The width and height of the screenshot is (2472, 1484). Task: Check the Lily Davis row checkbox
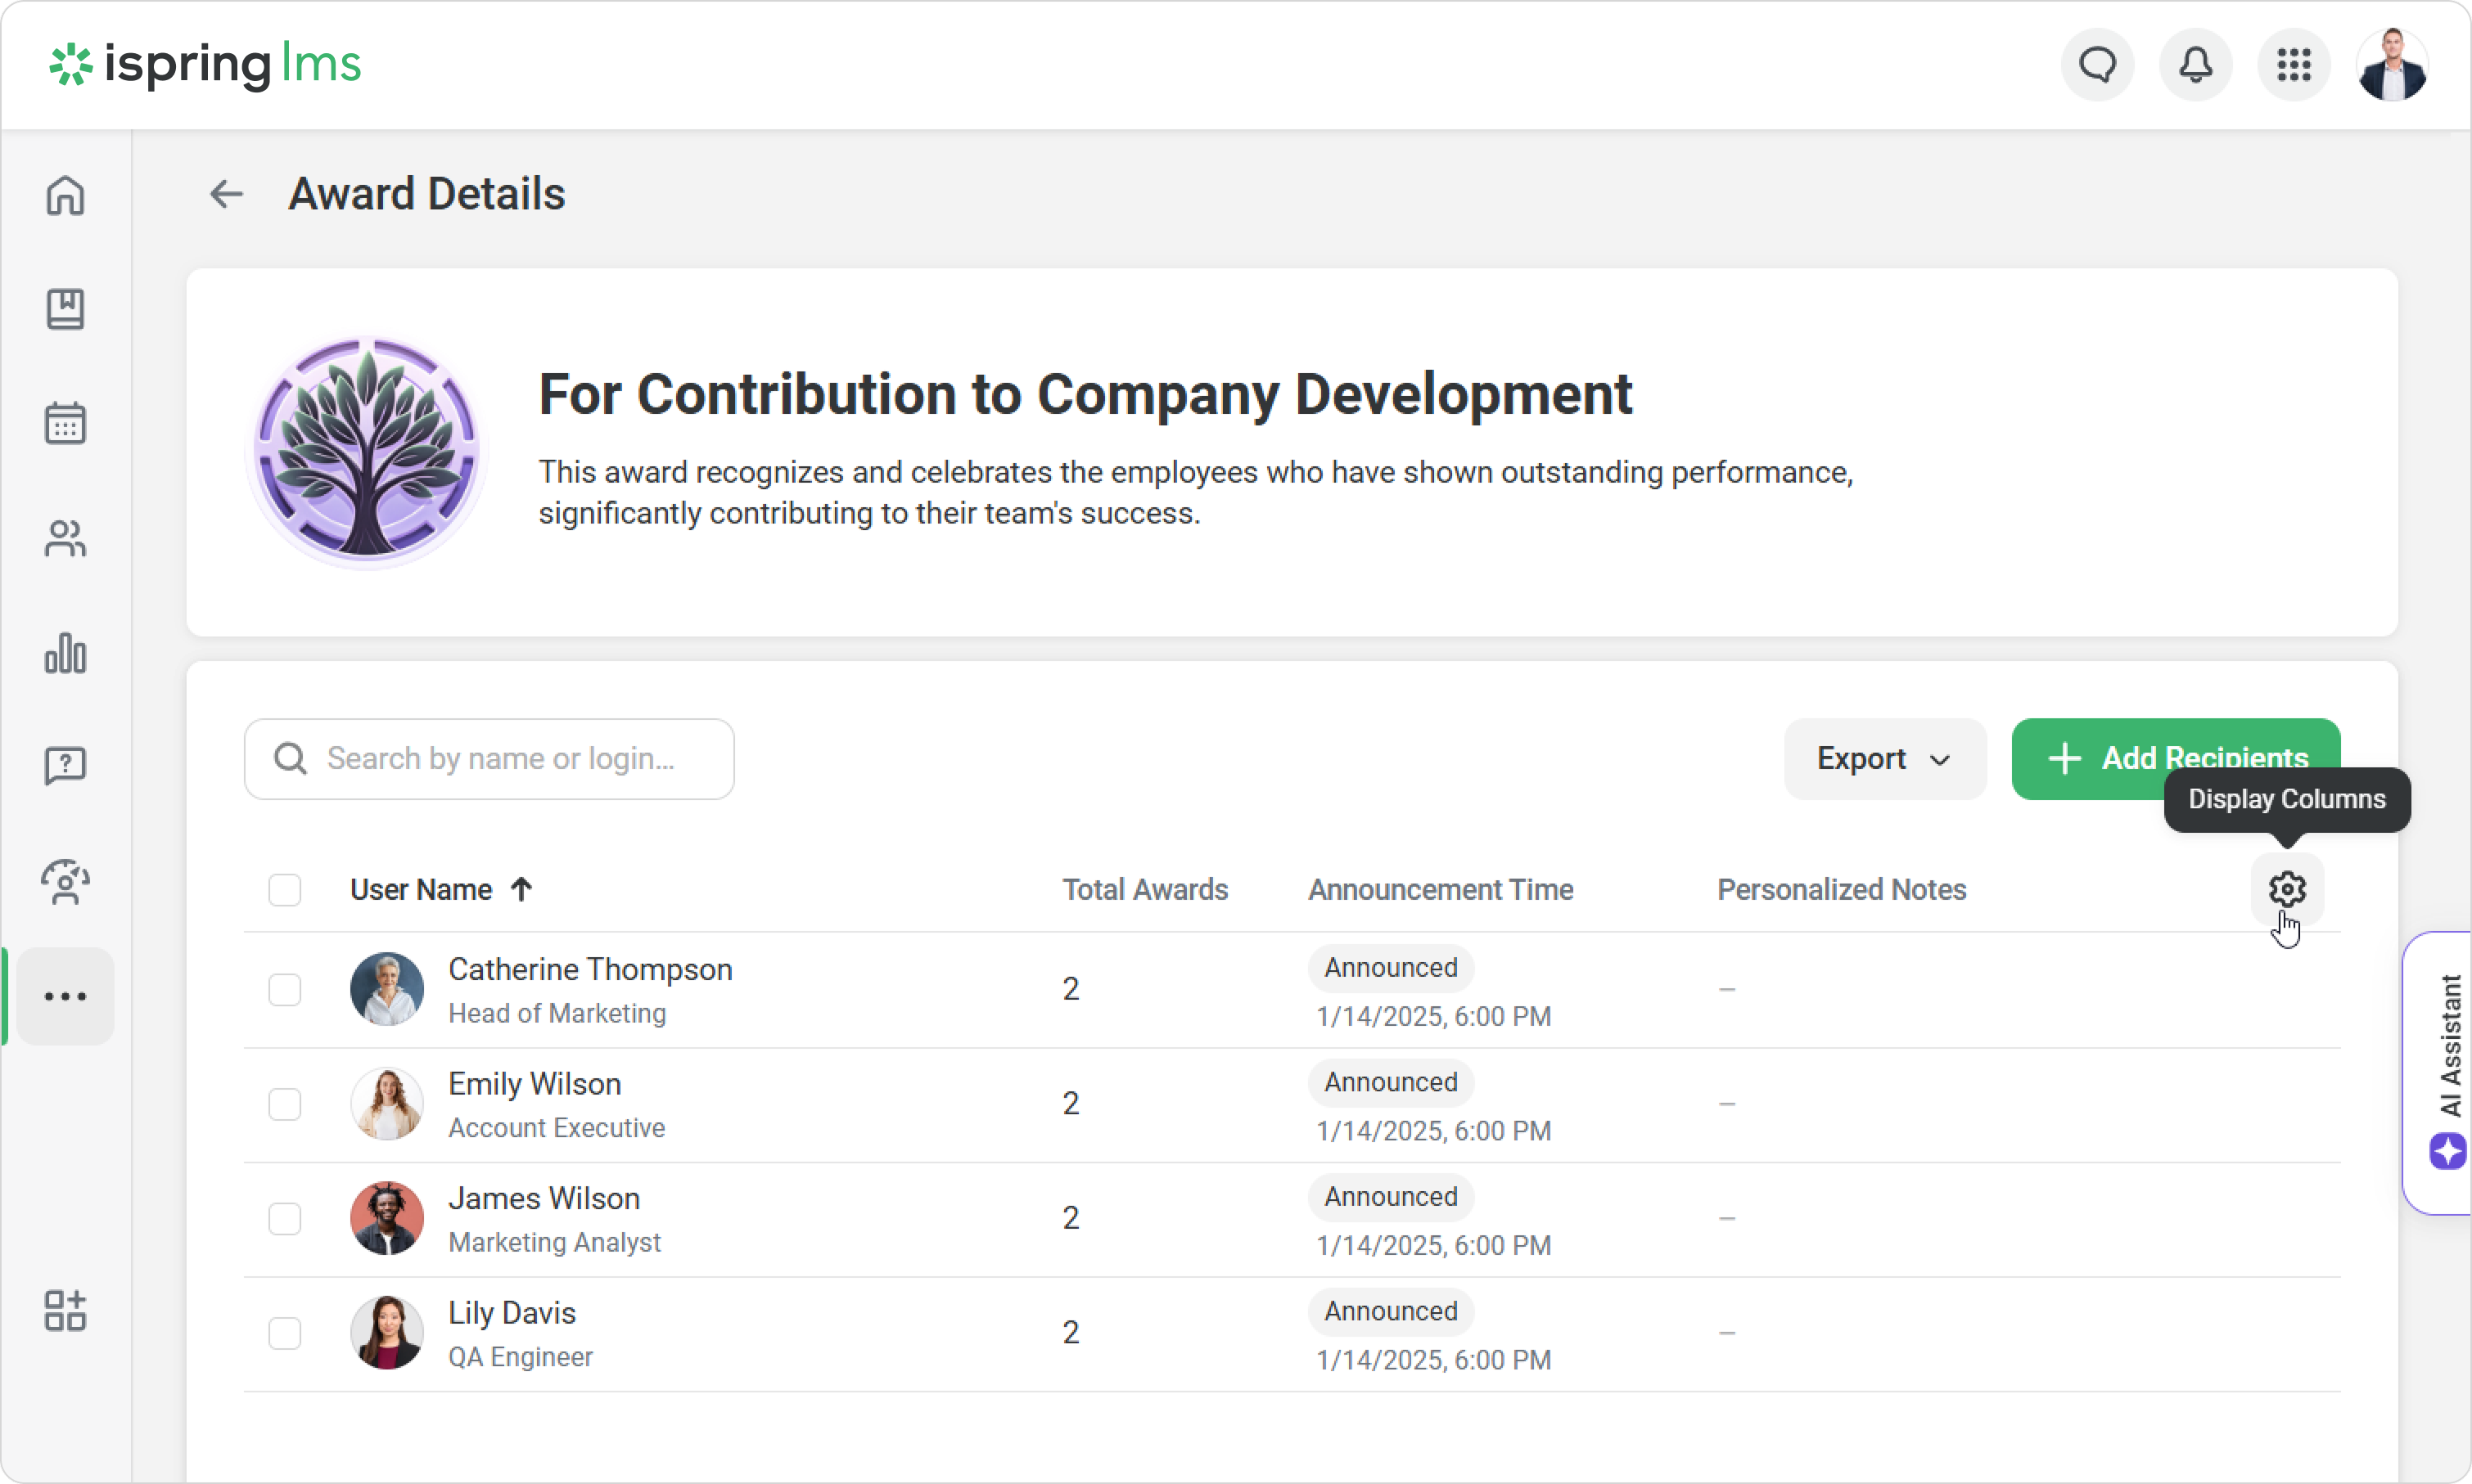pos(285,1332)
